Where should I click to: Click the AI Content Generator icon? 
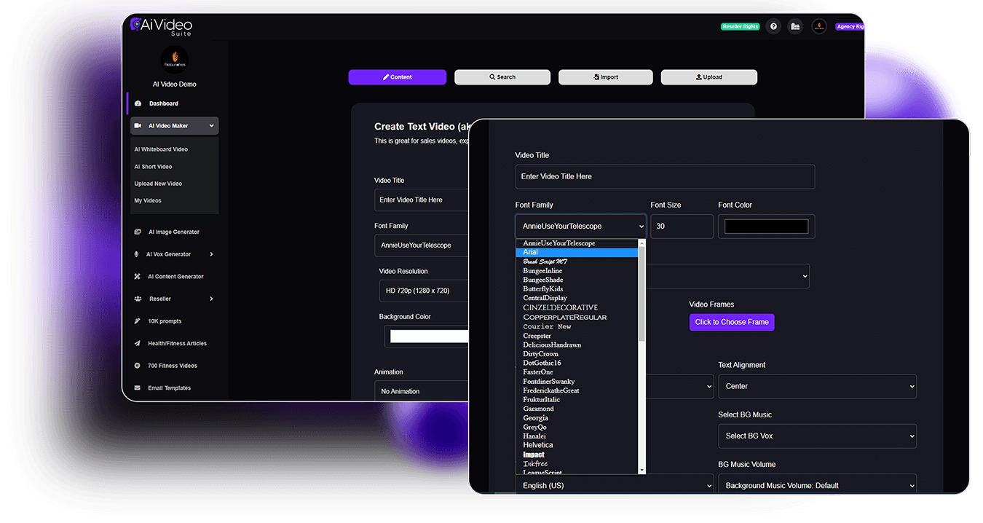(x=138, y=277)
